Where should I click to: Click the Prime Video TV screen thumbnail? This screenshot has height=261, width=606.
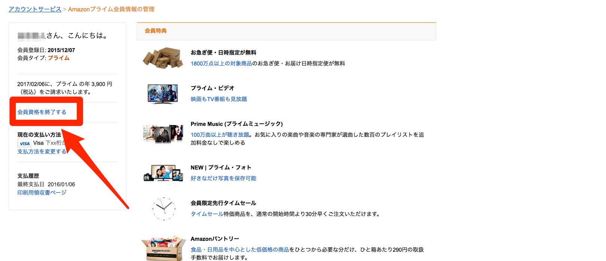[163, 93]
